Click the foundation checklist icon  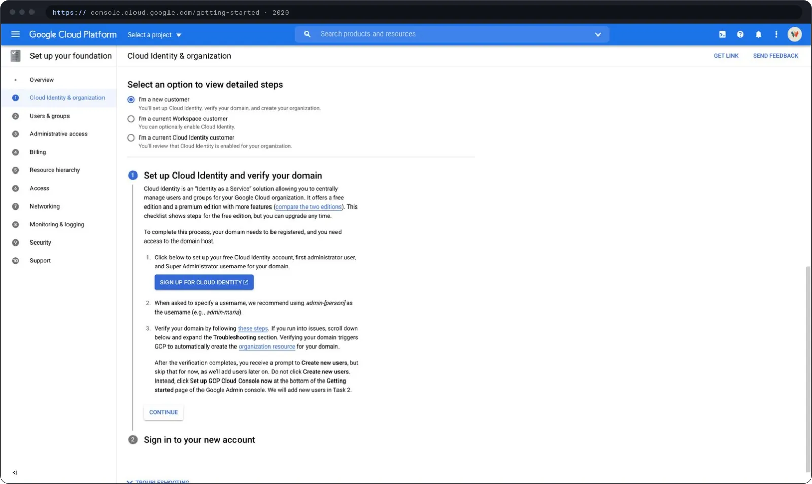(x=16, y=56)
